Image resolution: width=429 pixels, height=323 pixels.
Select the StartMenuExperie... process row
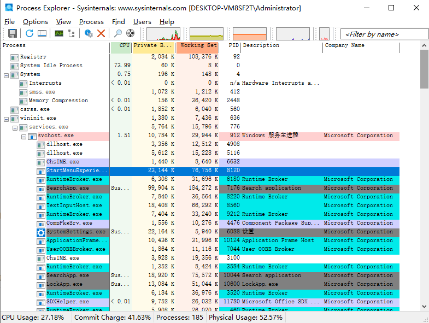coord(199,171)
